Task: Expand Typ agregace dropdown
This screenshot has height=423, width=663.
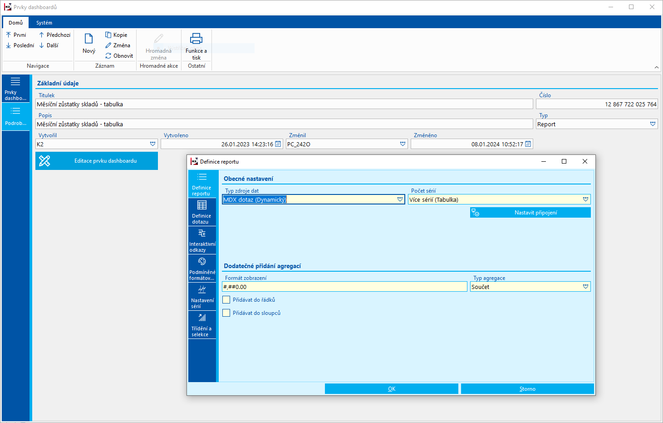Action: pos(585,287)
